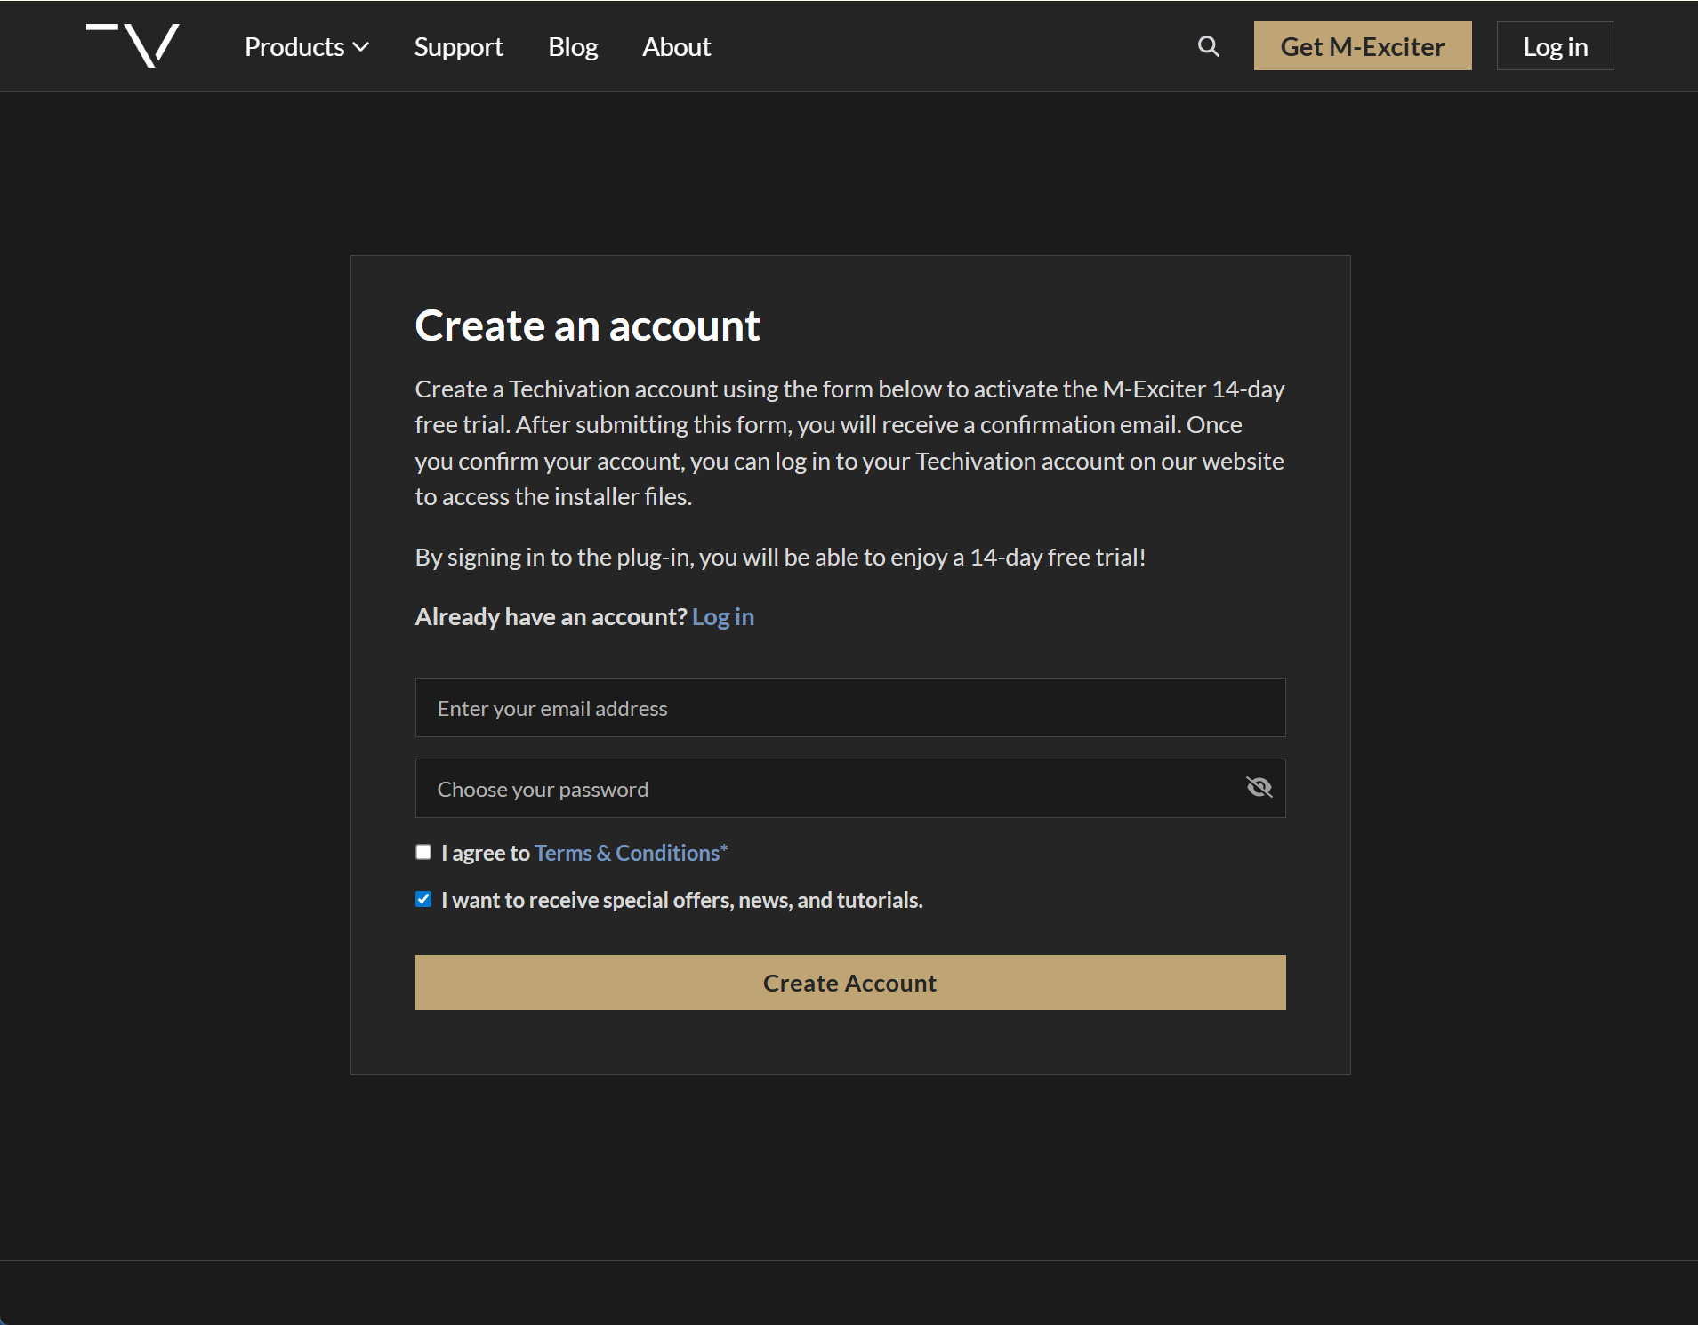Open the Support page
The height and width of the screenshot is (1325, 1698).
[458, 46]
